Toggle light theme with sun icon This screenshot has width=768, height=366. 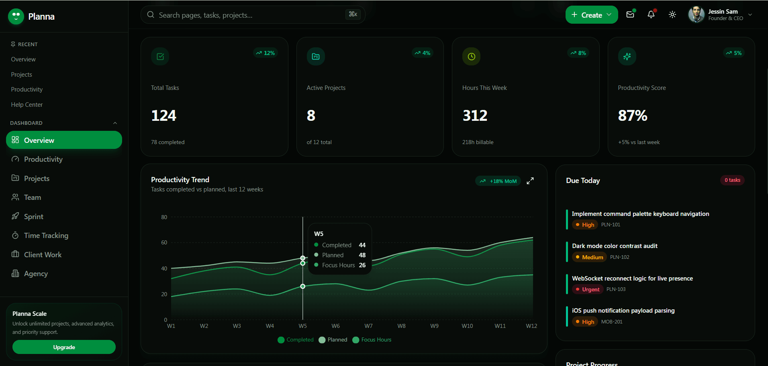point(672,14)
